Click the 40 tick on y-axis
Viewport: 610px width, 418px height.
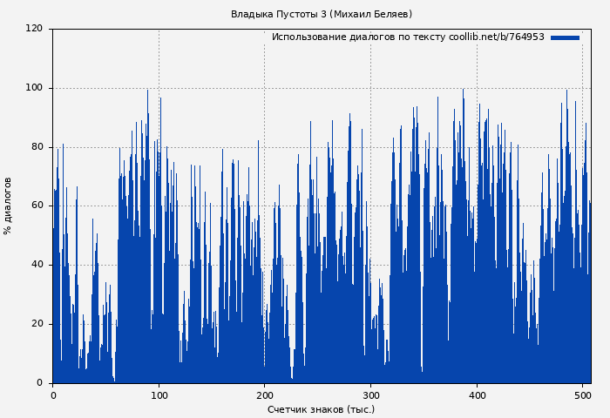(x=37, y=265)
